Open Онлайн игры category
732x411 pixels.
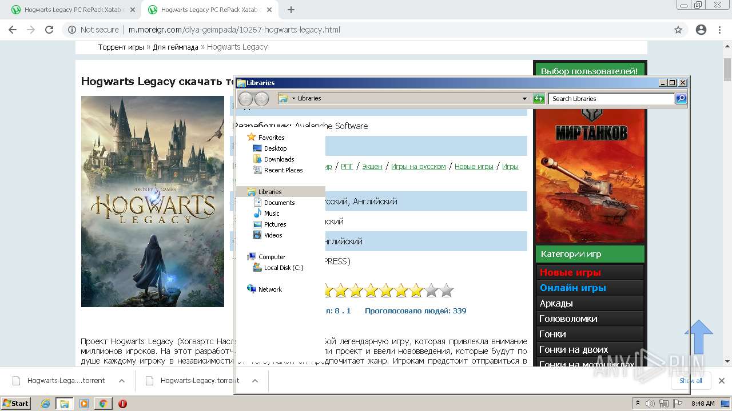click(x=590, y=288)
